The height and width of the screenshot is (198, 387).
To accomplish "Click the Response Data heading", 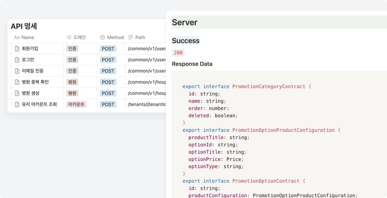I will click(x=192, y=64).
